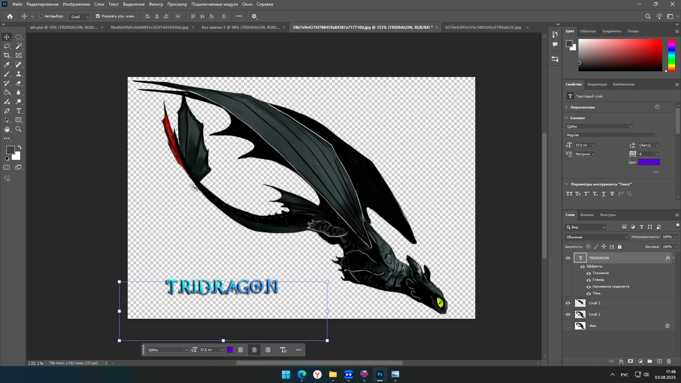Open the Фильтр menu
The image size is (681, 383).
[x=156, y=4]
